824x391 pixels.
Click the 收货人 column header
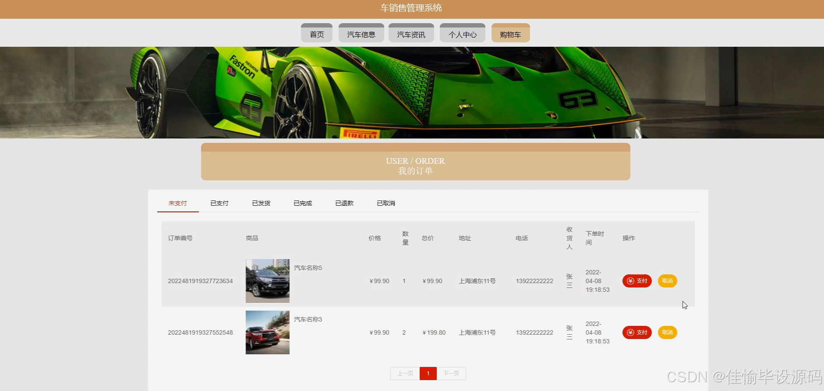coord(569,238)
